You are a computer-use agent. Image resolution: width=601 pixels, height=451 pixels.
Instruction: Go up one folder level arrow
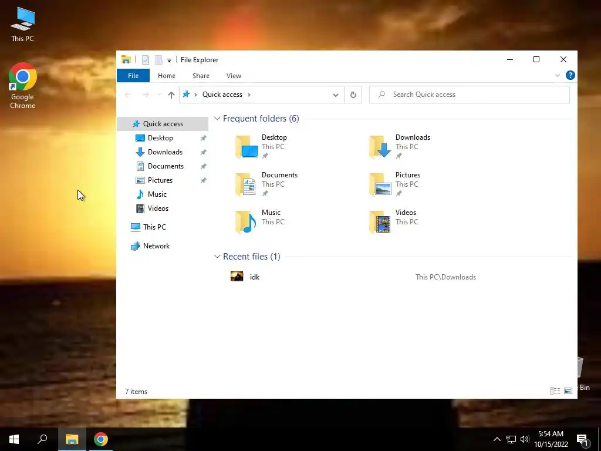pos(171,95)
